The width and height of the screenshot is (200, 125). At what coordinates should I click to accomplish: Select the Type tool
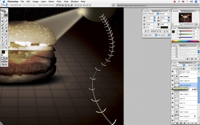[x=6, y=38]
